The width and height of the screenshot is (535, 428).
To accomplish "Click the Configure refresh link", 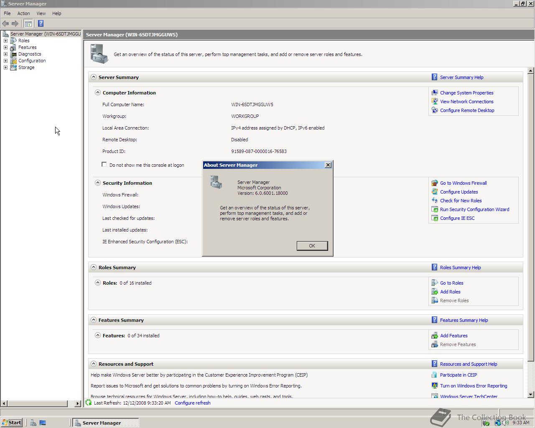I will 193,403.
